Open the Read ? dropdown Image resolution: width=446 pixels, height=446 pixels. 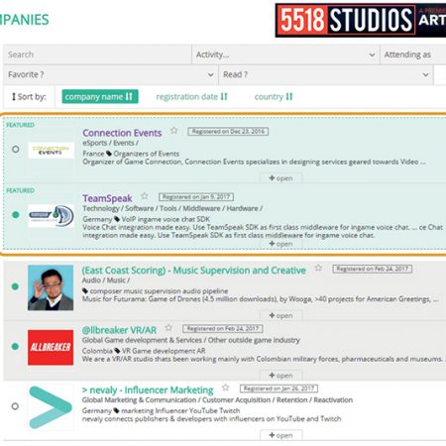[x=326, y=74]
